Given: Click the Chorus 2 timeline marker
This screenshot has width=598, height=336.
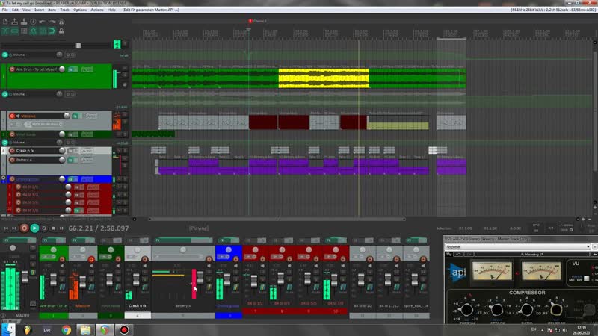Looking at the screenshot, I should [x=257, y=21].
